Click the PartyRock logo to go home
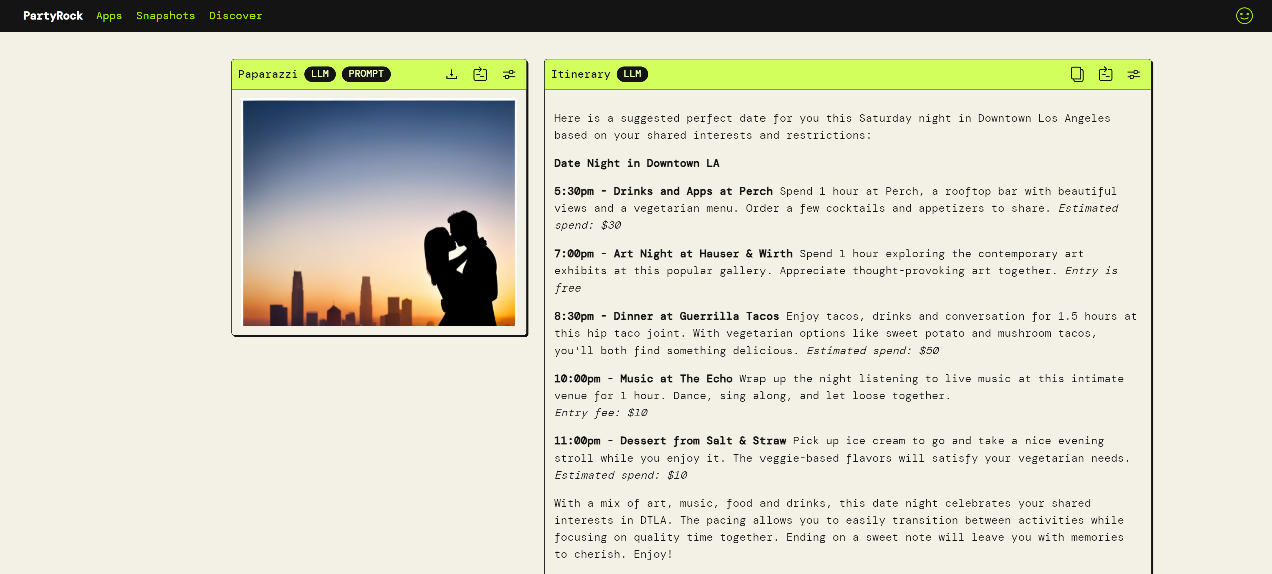1272x574 pixels. coord(53,16)
